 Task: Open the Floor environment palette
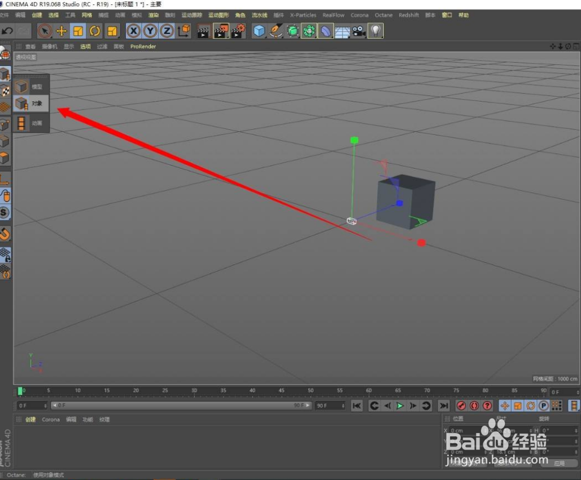pyautogui.click(x=342, y=31)
